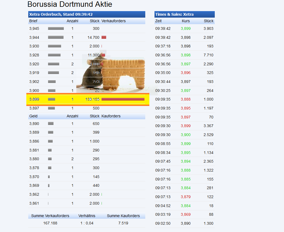284x232 pixels.
Task: Select ask price 3,919 in the order book
Action: pos(34,73)
